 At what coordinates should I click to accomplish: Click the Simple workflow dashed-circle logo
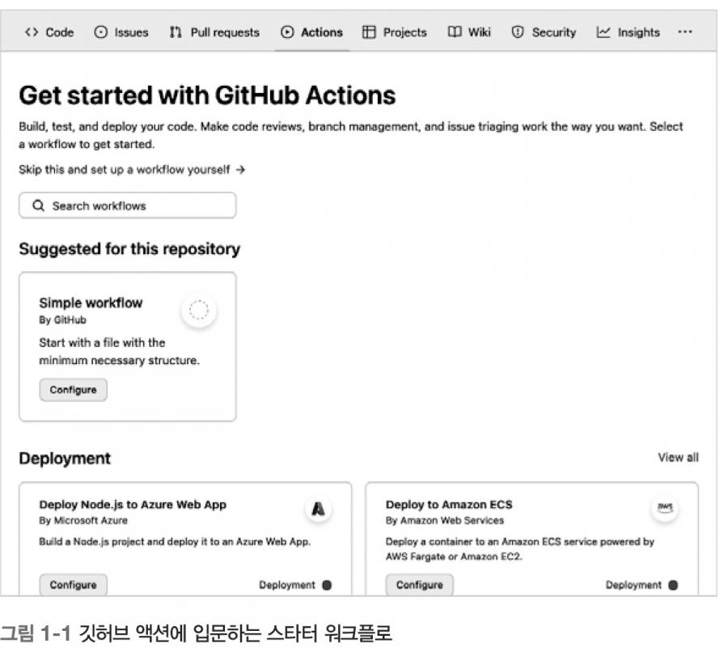199,310
